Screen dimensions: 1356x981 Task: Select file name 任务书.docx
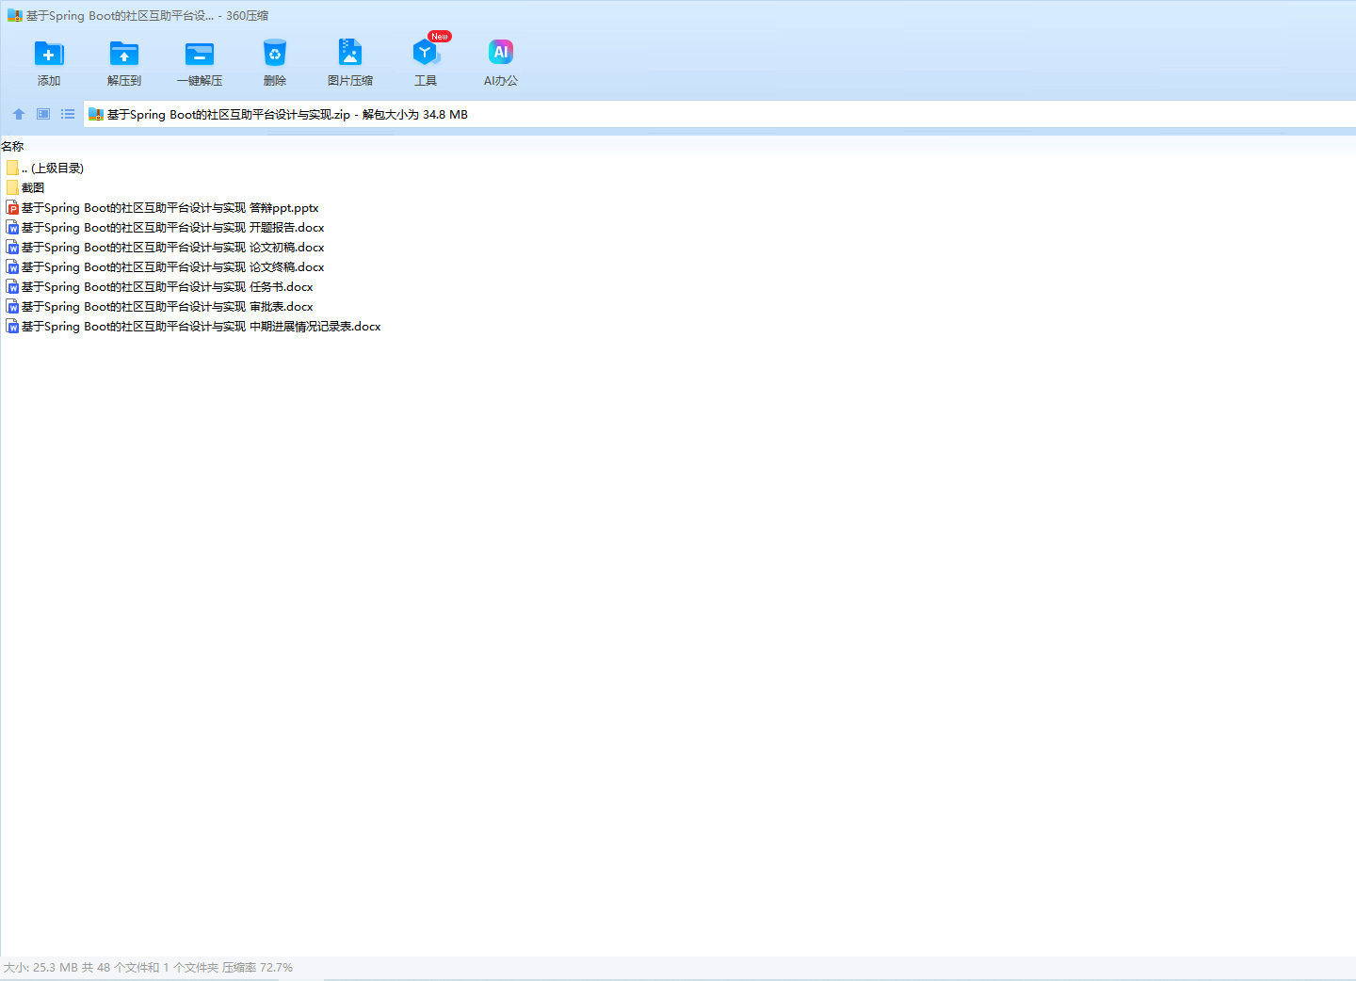pyautogui.click(x=168, y=286)
